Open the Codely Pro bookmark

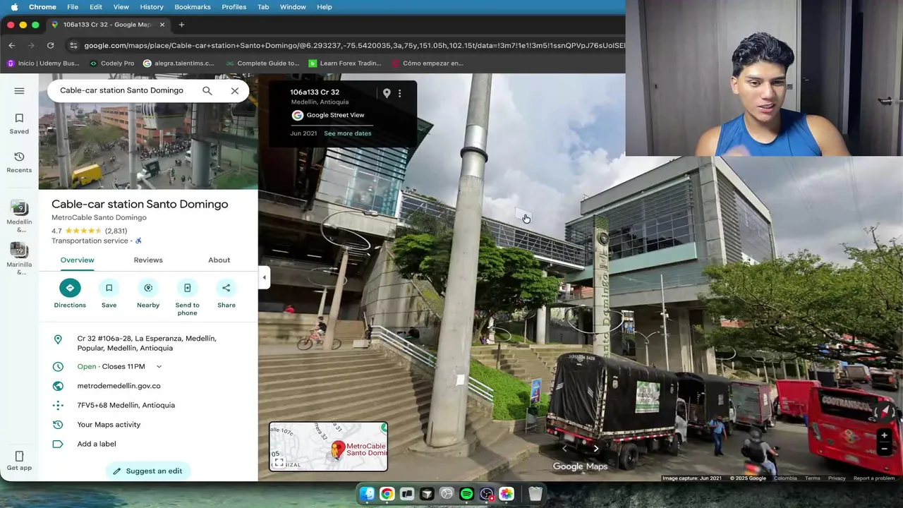click(x=112, y=63)
